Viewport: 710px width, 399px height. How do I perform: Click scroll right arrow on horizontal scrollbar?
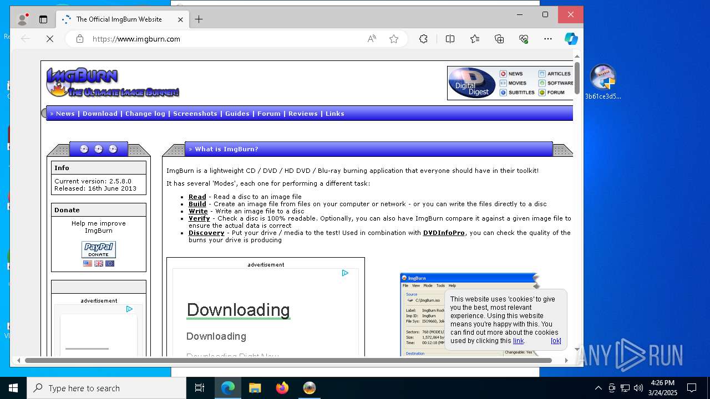point(566,360)
